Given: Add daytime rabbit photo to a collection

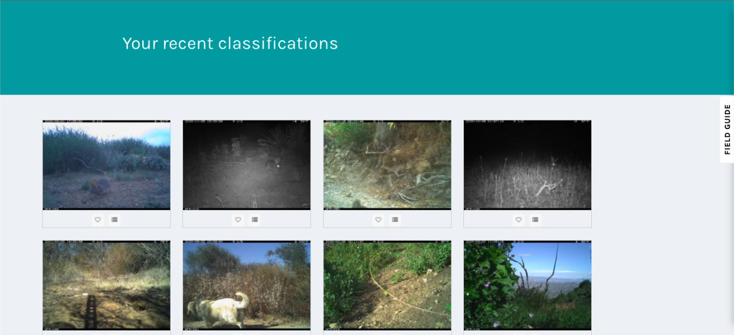Looking at the screenshot, I should tap(114, 220).
